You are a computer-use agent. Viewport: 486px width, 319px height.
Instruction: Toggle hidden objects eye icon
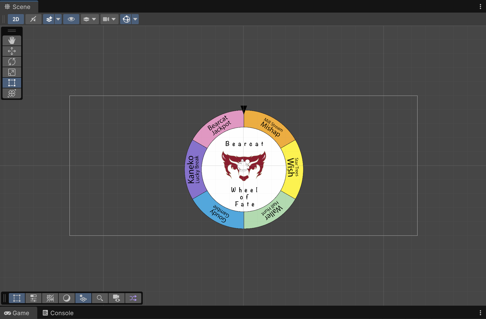(71, 19)
